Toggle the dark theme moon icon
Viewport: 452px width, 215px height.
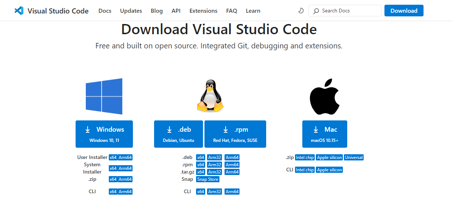tap(301, 11)
